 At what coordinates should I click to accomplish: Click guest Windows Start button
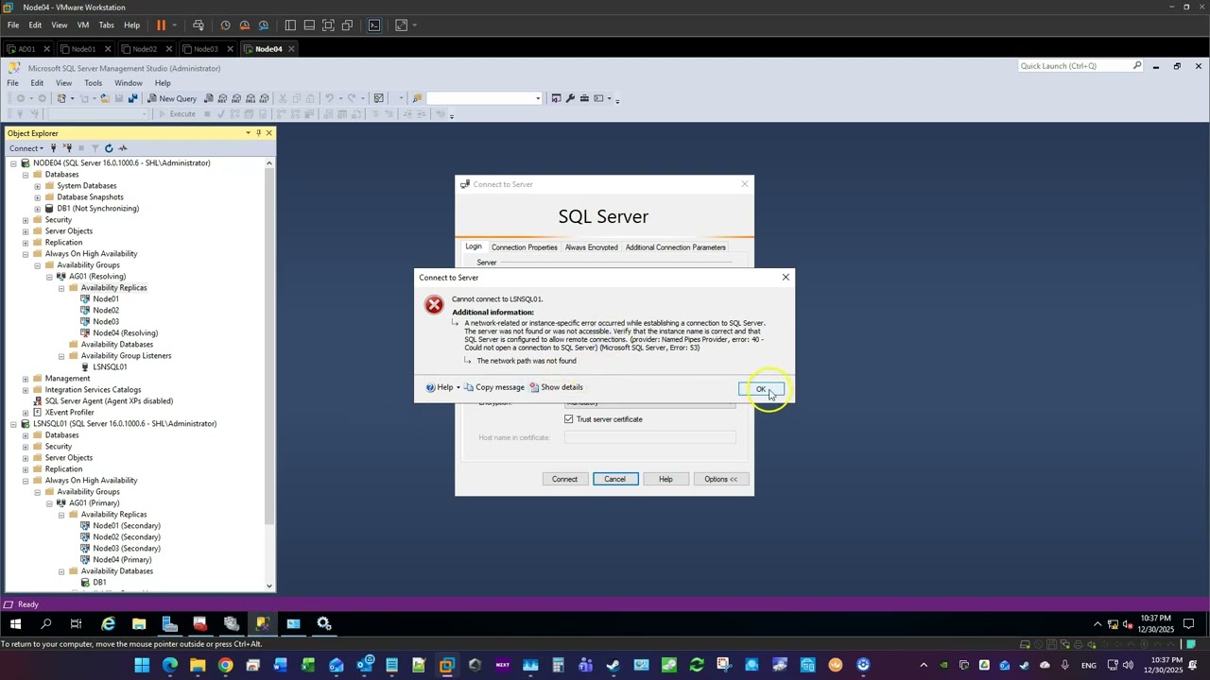point(15,623)
